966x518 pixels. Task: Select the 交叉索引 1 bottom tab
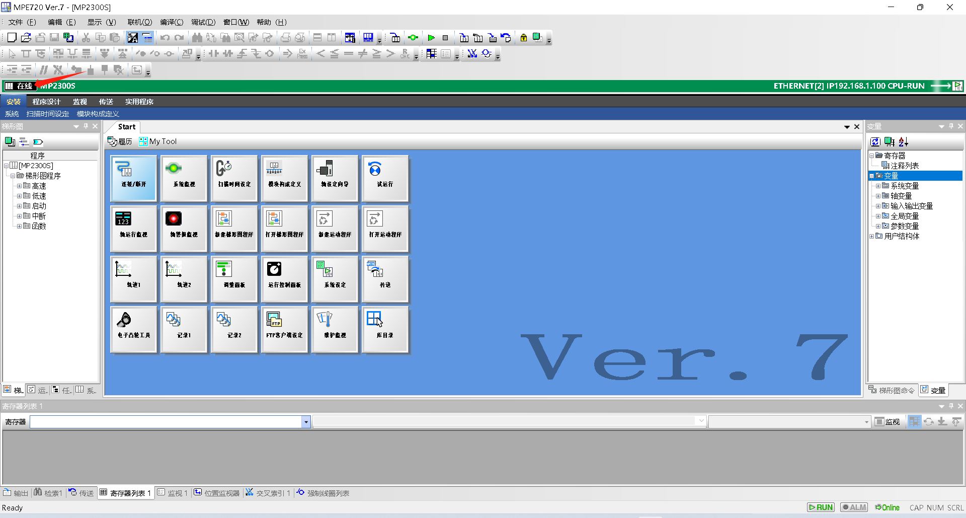point(268,493)
